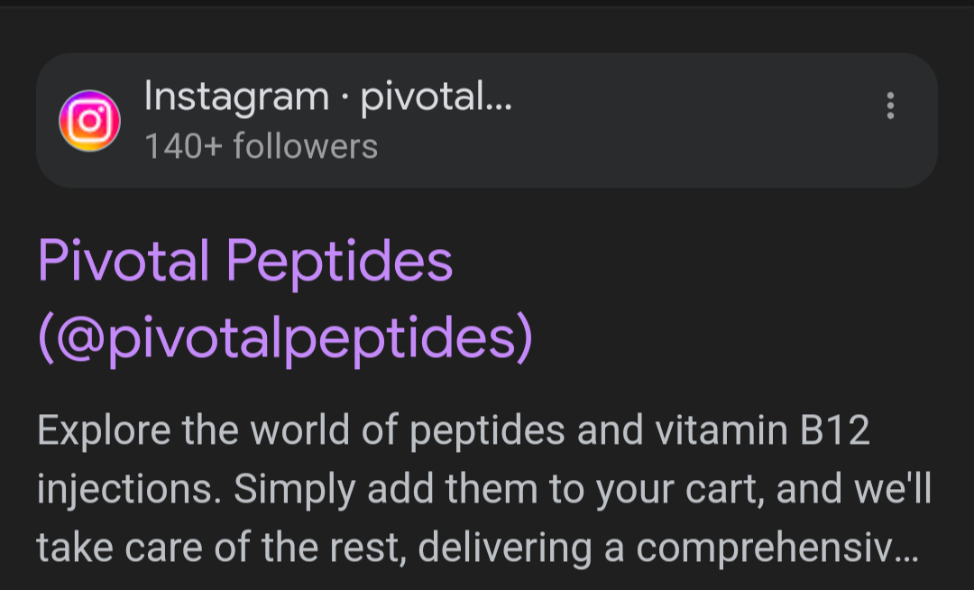Open the Pivotal Peptides result title
Viewport: 974px width, 590px height.
285,300
